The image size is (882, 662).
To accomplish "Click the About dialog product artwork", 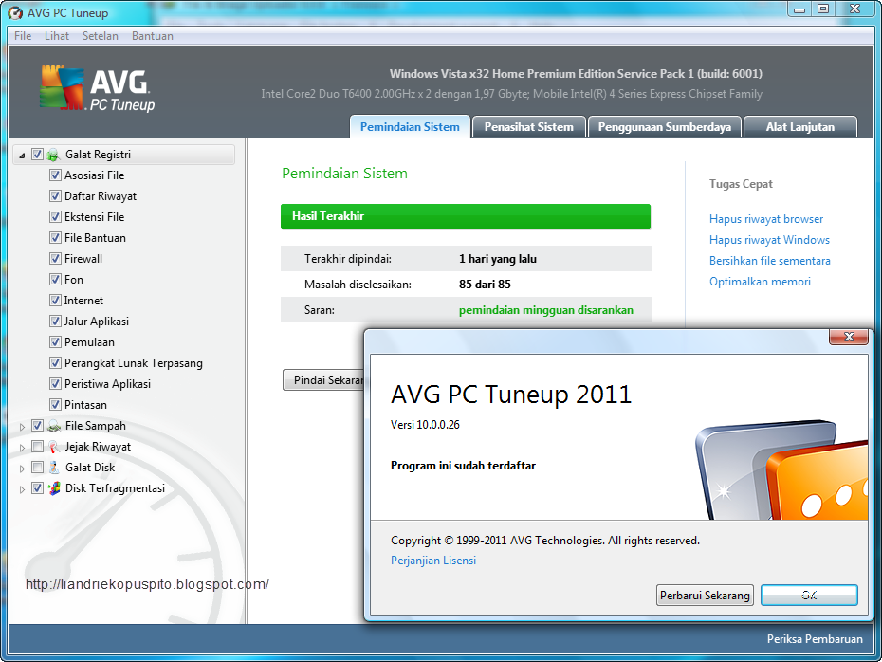I will coord(781,469).
